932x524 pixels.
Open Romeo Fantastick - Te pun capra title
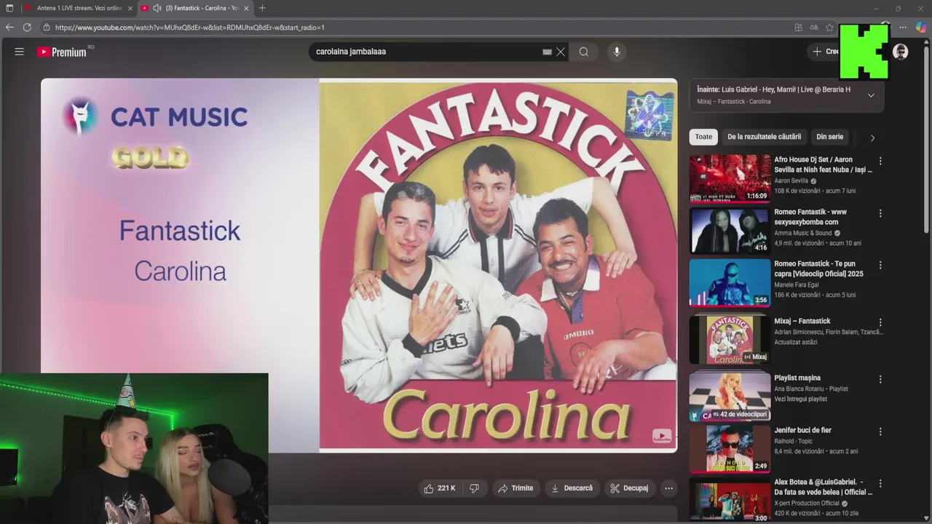tap(818, 269)
